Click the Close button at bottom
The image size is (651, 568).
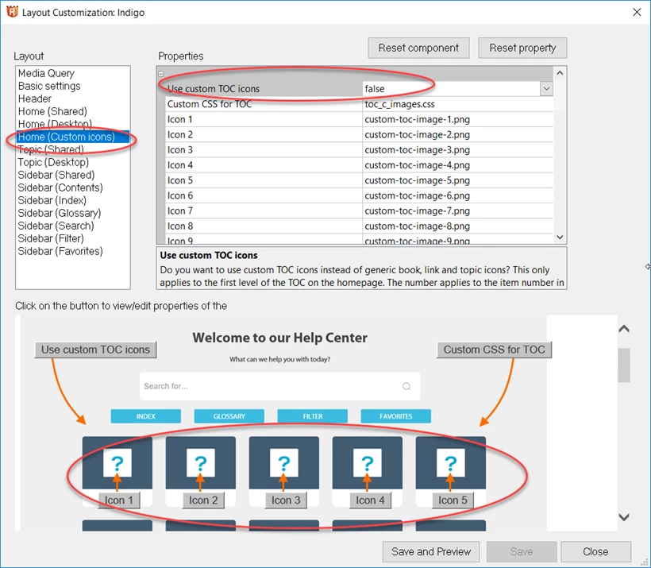[595, 551]
